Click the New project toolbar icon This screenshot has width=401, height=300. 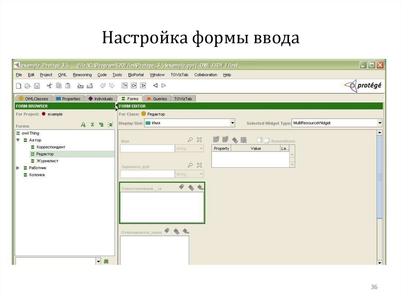pos(18,86)
